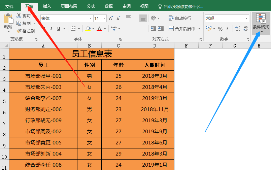
Task: Open 条件格式 conditional formatting
Action: point(261,23)
